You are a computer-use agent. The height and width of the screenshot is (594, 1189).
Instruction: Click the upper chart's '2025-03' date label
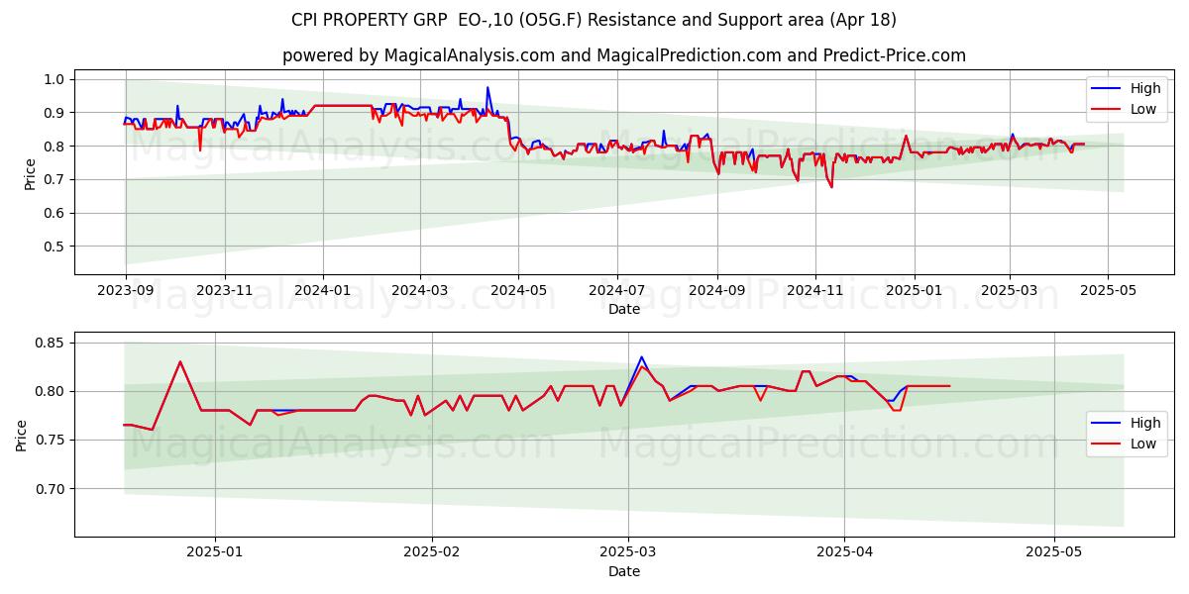coord(1012,291)
